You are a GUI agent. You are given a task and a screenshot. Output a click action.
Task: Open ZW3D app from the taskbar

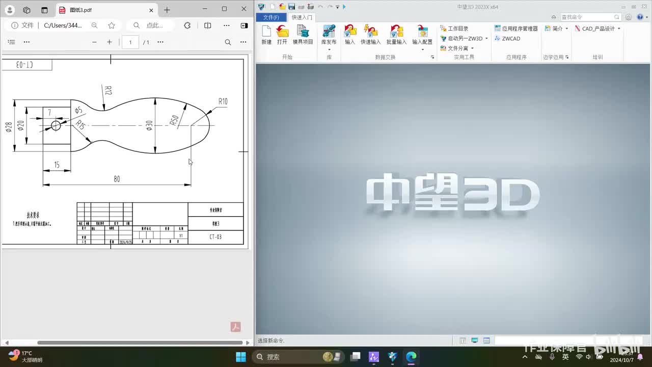[x=392, y=356]
